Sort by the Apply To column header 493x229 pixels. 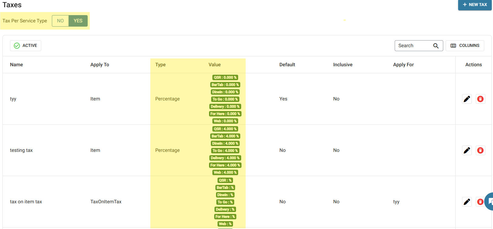point(100,65)
